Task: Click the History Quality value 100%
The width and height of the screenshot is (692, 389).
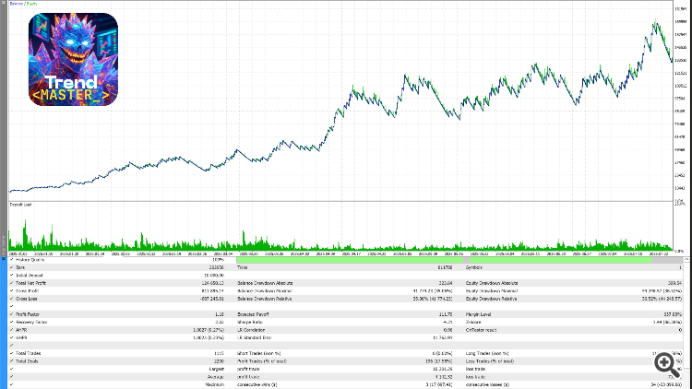Action: (x=219, y=260)
